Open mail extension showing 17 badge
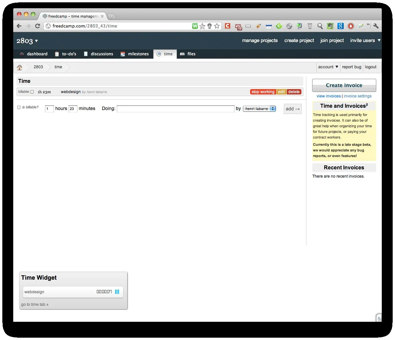The image size is (395, 340). coord(238,27)
